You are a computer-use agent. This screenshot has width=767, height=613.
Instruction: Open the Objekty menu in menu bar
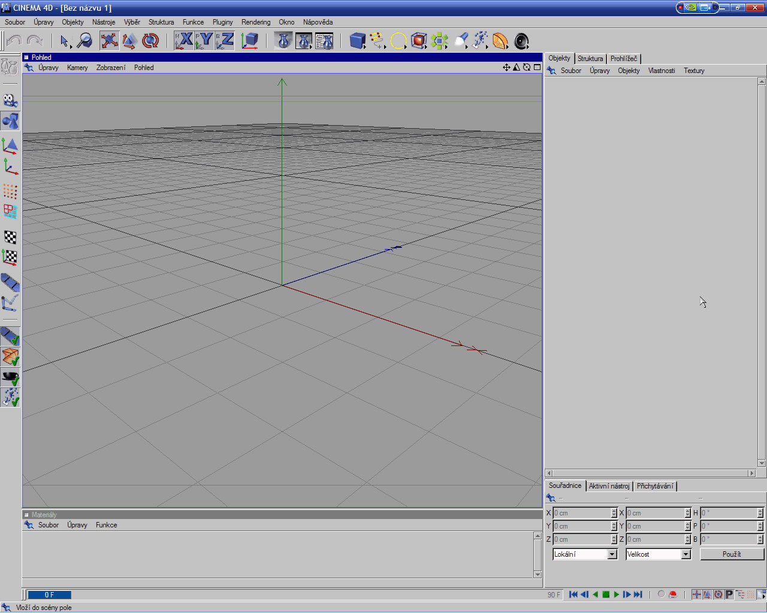tap(73, 22)
